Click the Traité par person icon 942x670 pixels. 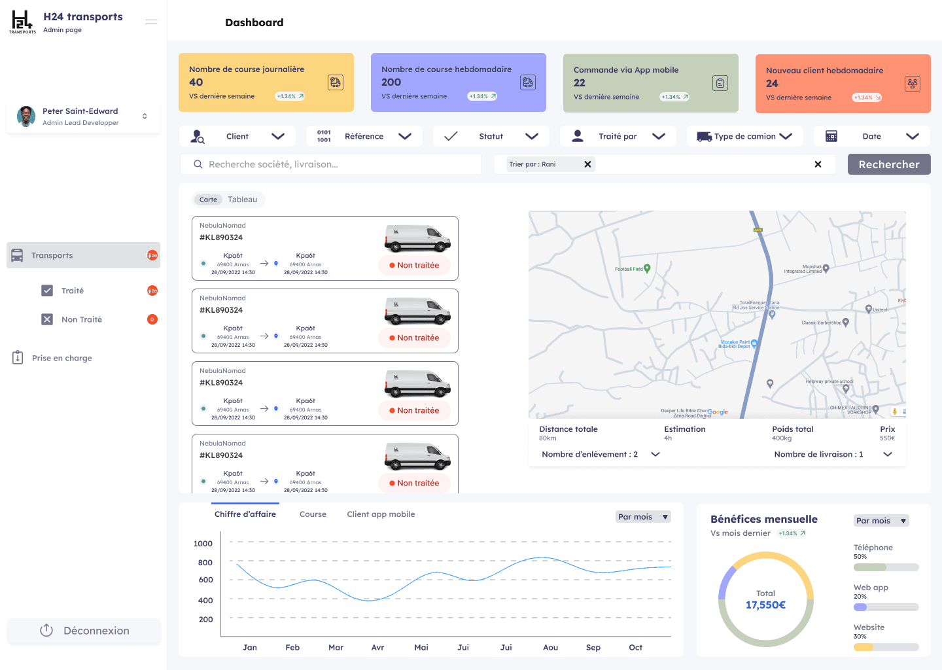(578, 135)
